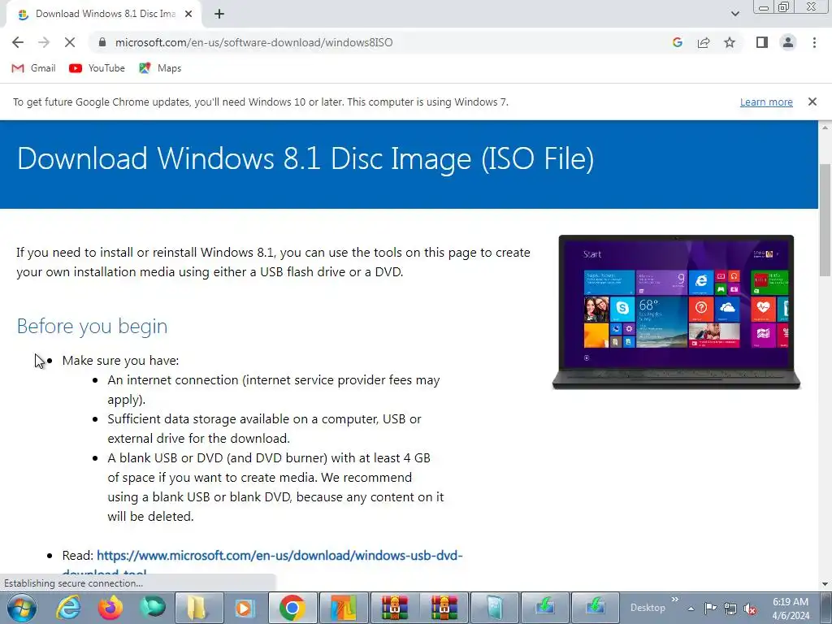Screen dimensions: 832x624
Task: View site security lock information
Action: click(x=102, y=42)
